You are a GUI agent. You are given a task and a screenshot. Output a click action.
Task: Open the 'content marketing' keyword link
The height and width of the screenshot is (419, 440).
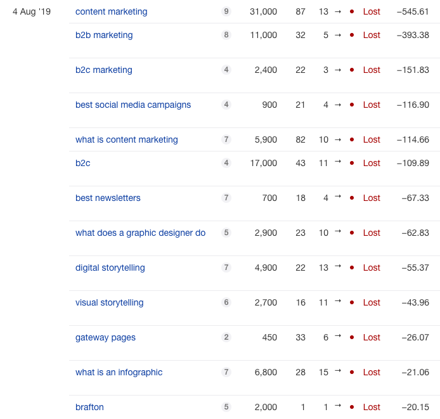(x=111, y=11)
